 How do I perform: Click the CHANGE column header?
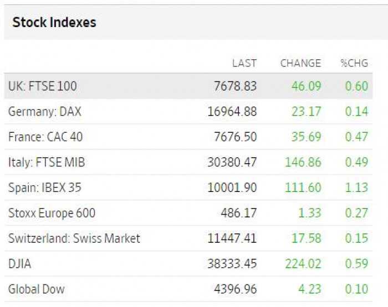300,63
